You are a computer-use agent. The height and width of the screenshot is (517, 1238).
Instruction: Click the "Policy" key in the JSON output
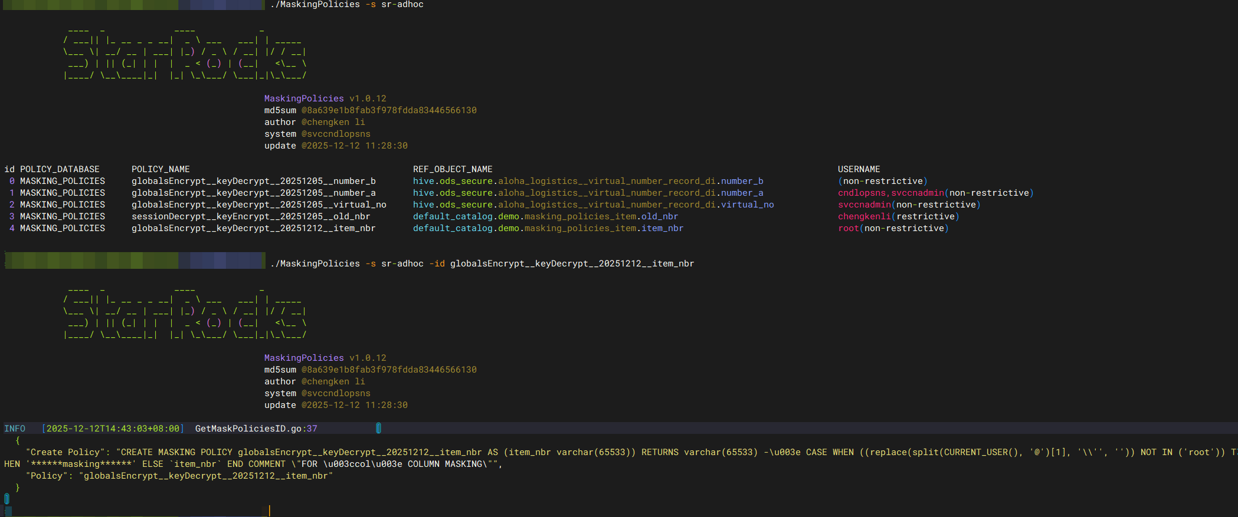click(x=49, y=476)
